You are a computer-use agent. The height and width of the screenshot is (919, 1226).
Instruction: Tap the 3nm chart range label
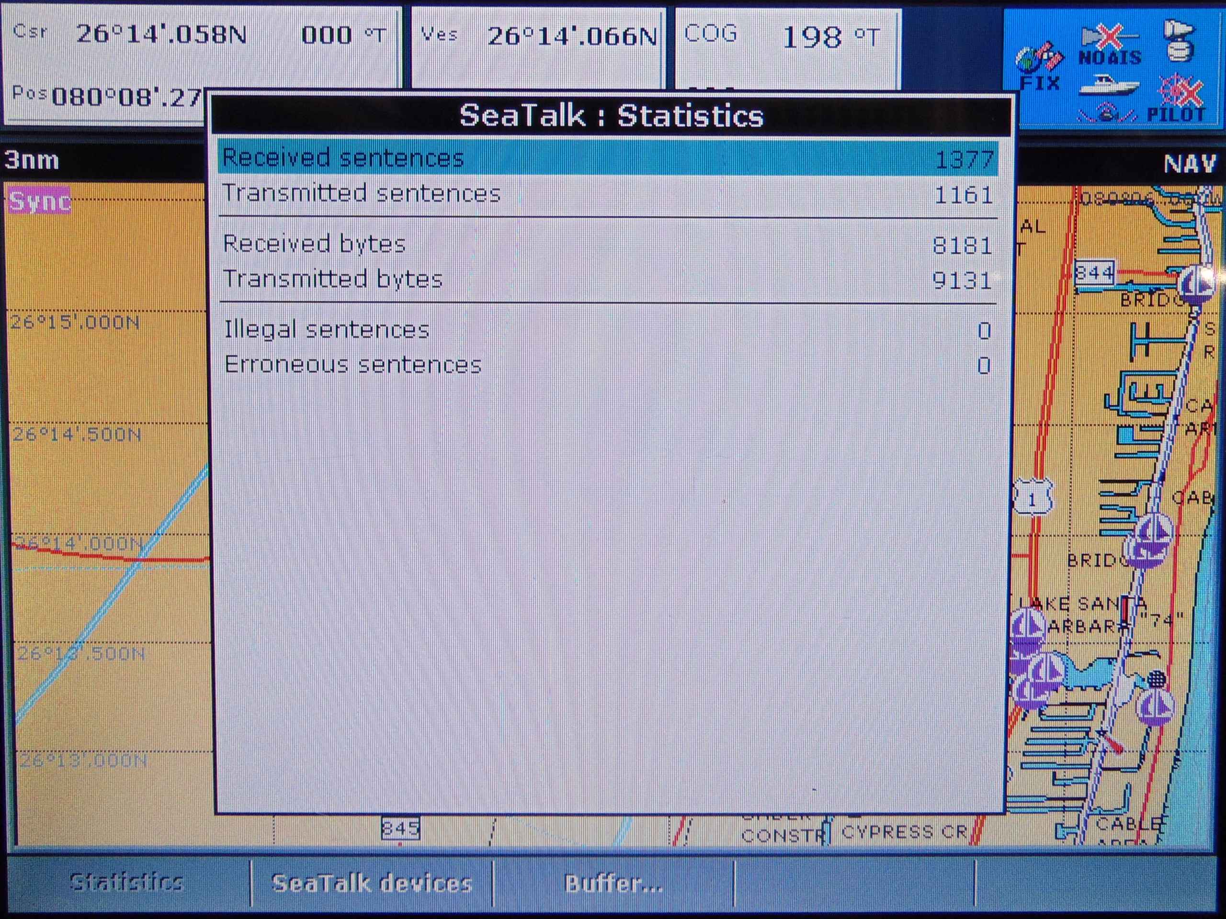tap(32, 161)
